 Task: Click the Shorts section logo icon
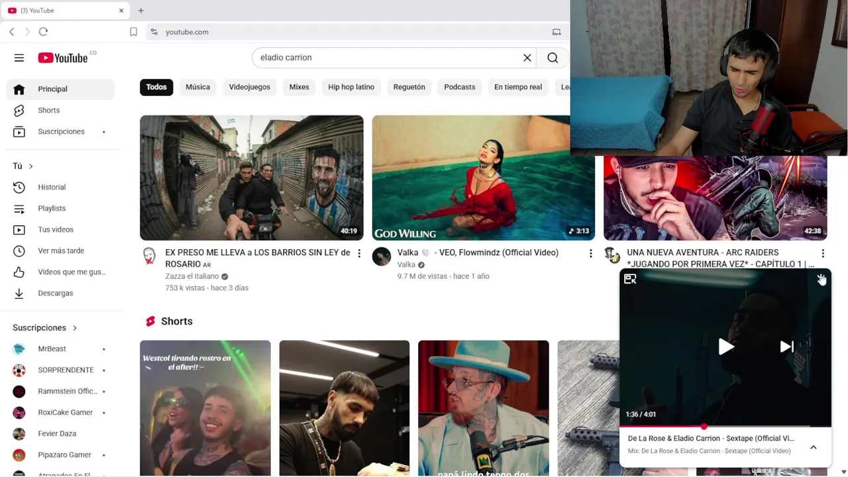pyautogui.click(x=150, y=321)
